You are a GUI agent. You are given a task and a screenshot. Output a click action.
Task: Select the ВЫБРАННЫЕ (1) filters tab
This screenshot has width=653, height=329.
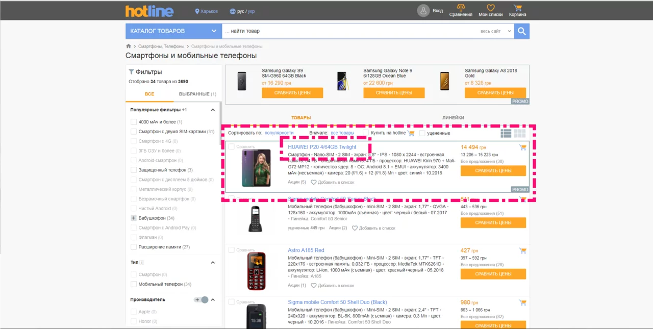pyautogui.click(x=197, y=94)
